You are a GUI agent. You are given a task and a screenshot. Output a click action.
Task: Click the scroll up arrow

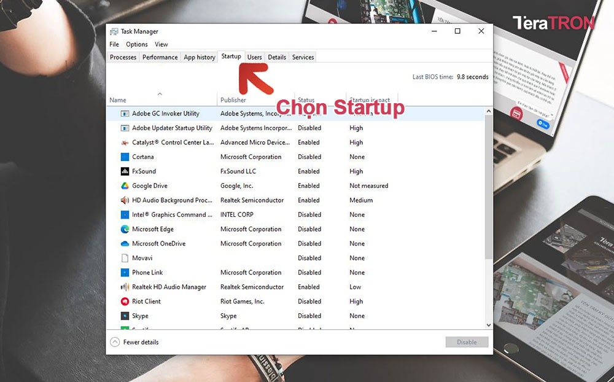click(488, 111)
